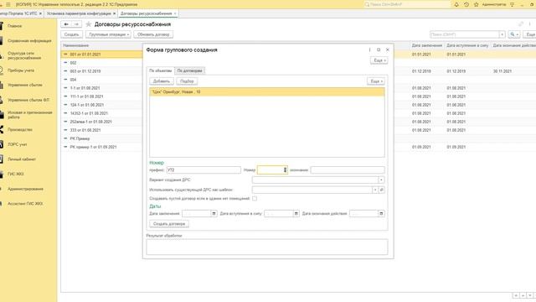Open the ТОРС учет sidebar section
Screen dimensions: 536x302
click(17, 144)
